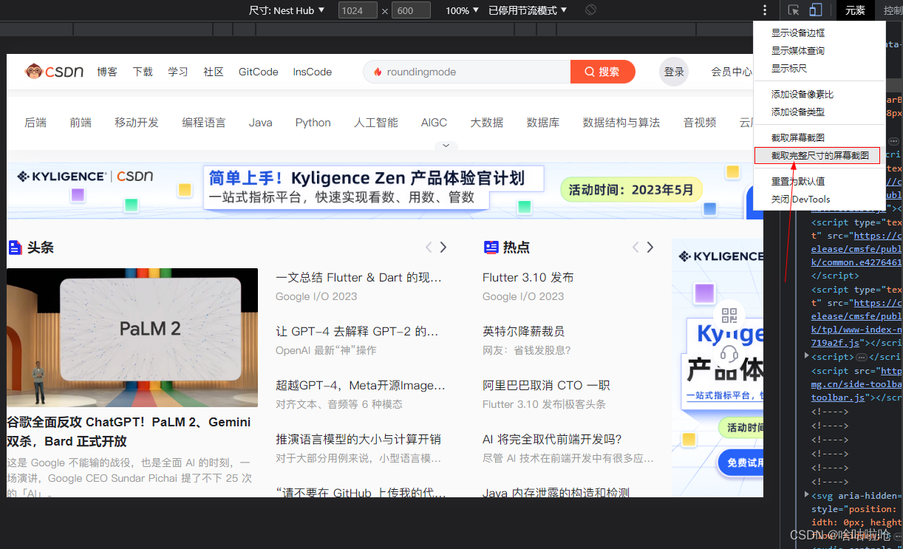Select the 编程语言 category tab

tap(204, 123)
